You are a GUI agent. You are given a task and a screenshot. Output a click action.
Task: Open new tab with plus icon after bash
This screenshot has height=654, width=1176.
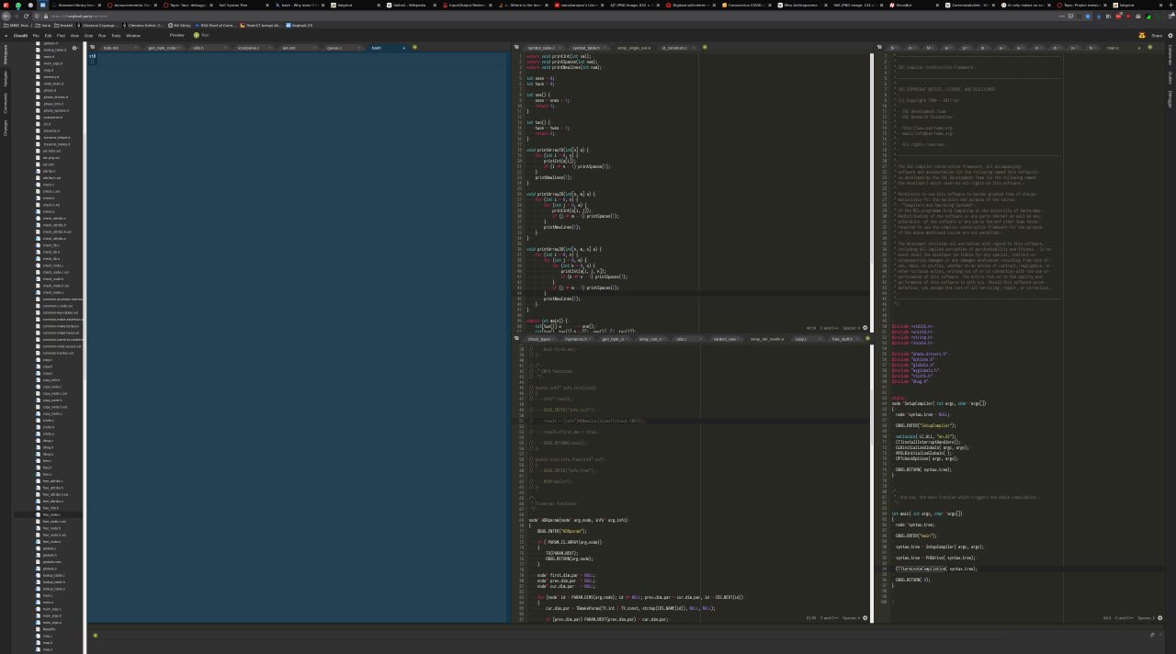pyautogui.click(x=414, y=47)
